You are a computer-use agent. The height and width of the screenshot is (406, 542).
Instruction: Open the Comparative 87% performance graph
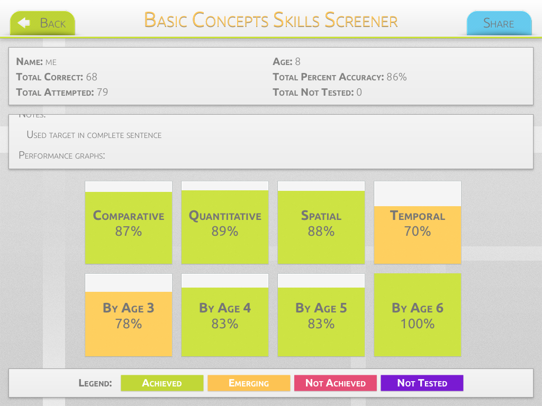point(128,223)
